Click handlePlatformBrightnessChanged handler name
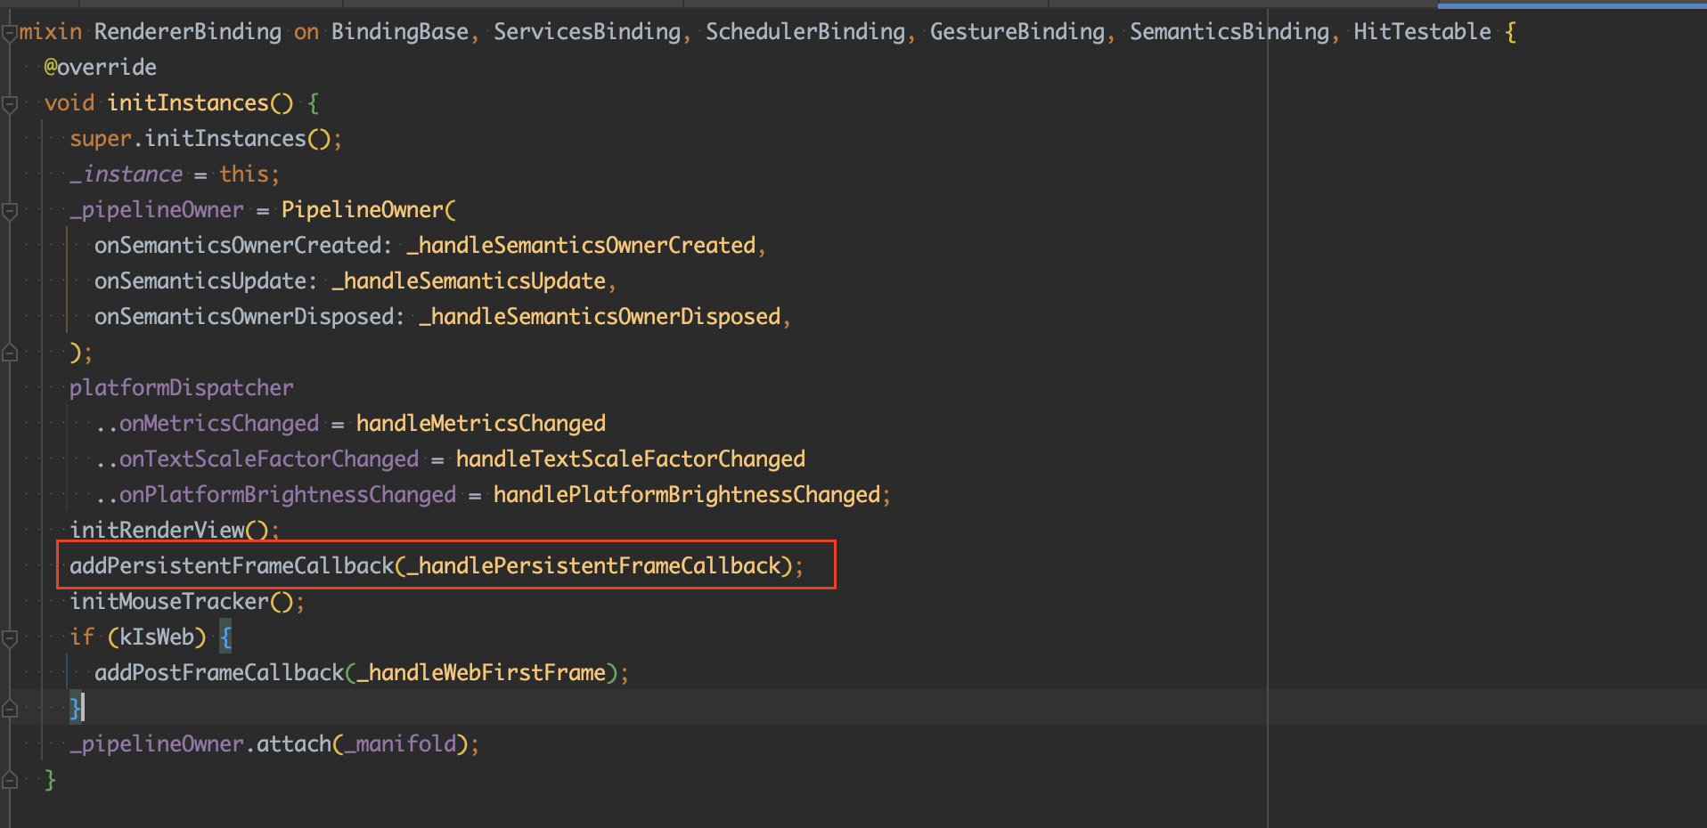This screenshot has width=1707, height=828. 687,495
